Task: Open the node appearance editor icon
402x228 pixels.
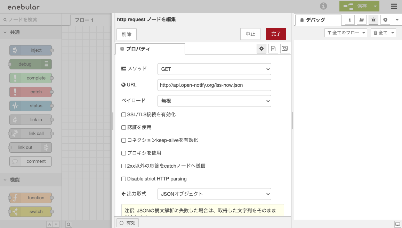Action: pos(285,49)
